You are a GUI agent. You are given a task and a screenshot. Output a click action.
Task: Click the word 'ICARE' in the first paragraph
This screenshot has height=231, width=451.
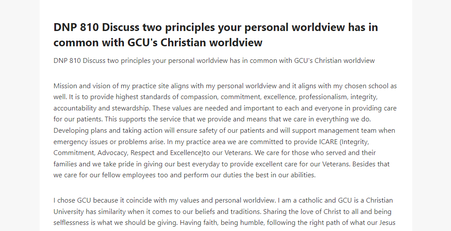pos(328,142)
